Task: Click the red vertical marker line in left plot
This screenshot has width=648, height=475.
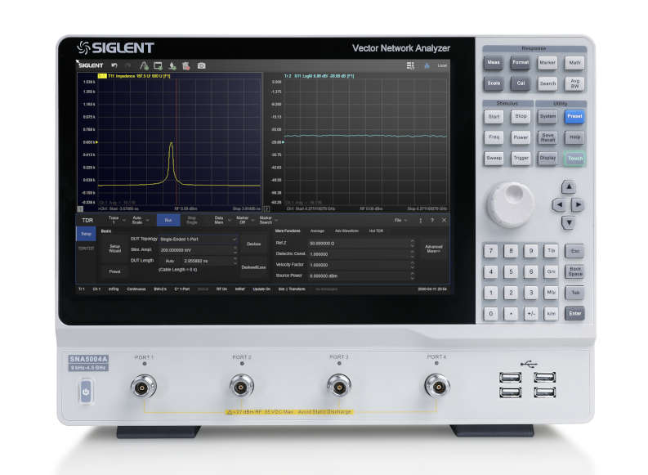Action: pyautogui.click(x=177, y=141)
